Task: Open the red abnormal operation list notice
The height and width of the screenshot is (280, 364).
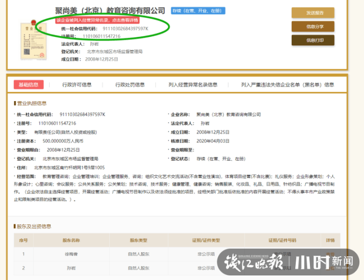Action: 97,20
